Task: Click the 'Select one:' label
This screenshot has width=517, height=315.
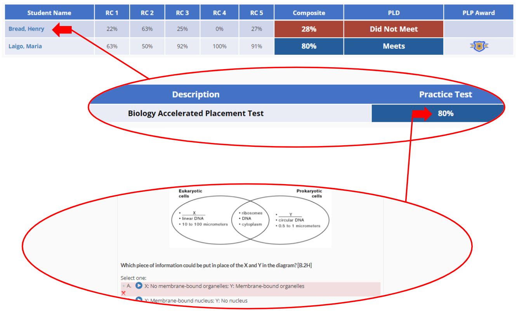Action: click(134, 278)
